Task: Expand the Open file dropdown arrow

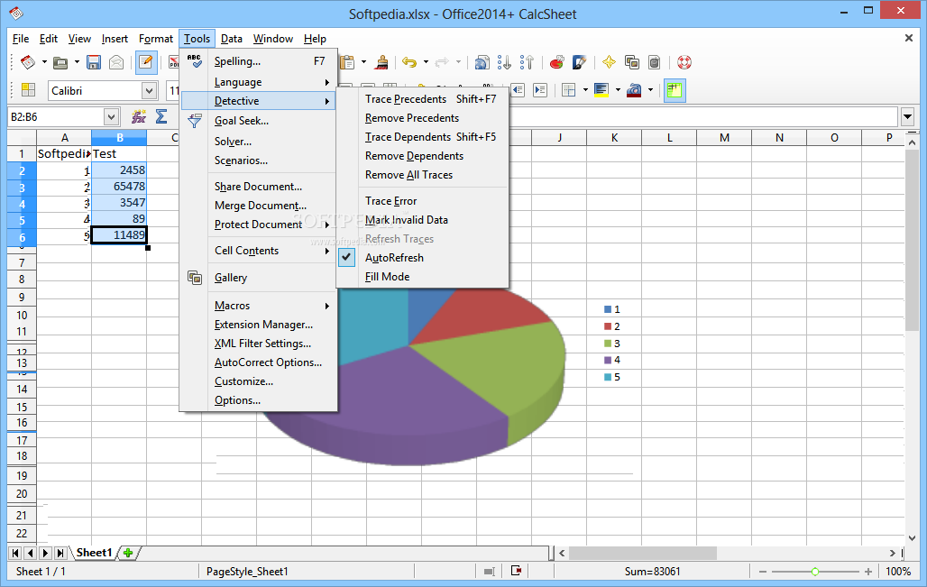Action: (77, 62)
